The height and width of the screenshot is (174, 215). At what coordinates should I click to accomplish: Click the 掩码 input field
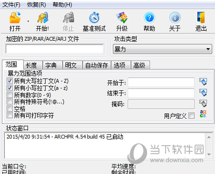161,104
